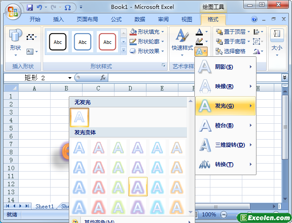Open the 发光(G) glow submenu
Viewport: 292px width, 223px height.
click(225, 106)
